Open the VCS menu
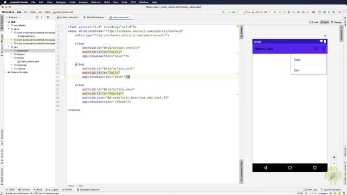This screenshot has height=195, width=347. [x=133, y=2]
